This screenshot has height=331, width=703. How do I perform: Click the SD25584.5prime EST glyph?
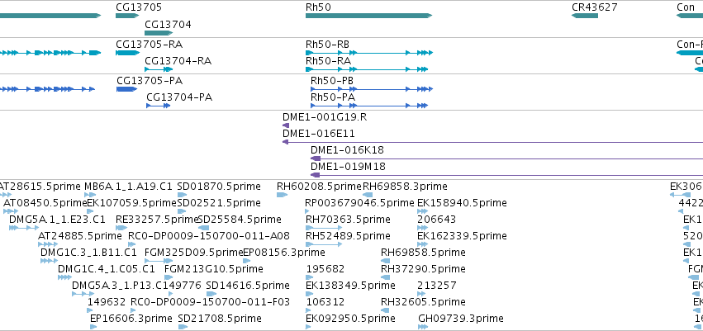203,228
